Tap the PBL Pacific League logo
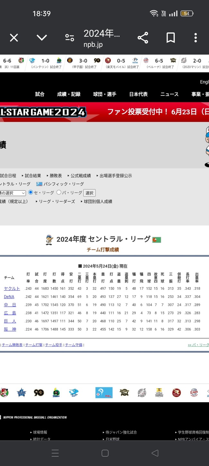The height and width of the screenshot is (466, 209). [104, 393]
